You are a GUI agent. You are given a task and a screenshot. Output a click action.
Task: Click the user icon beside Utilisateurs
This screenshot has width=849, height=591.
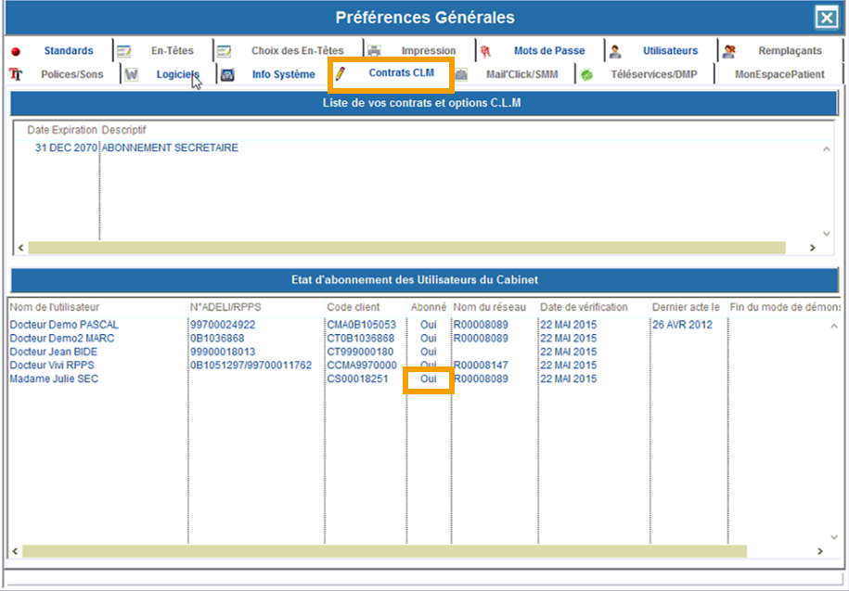tap(615, 52)
